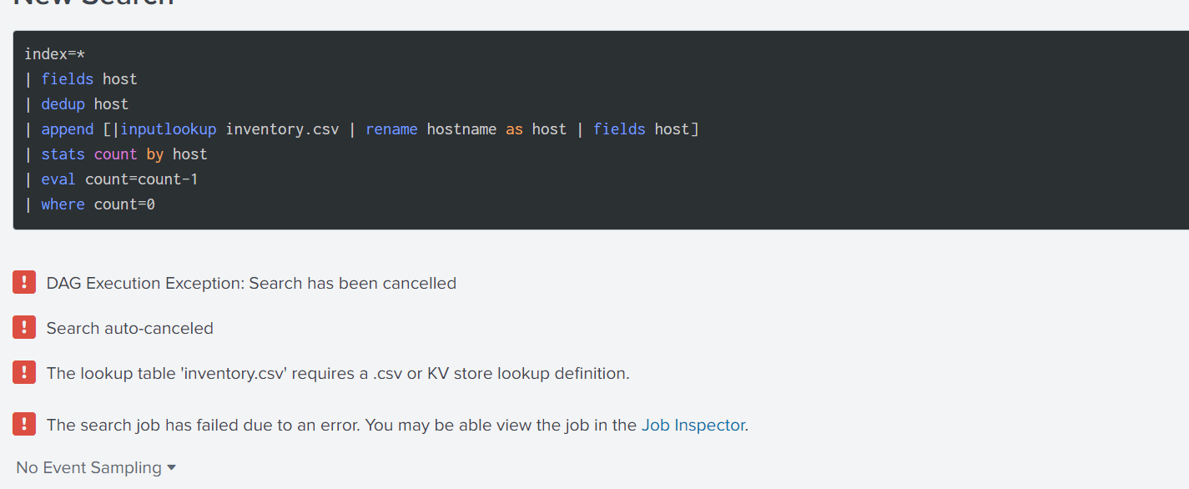Click the rename keyword in the append subsearch
Image resolution: width=1189 pixels, height=489 pixels.
click(x=391, y=129)
